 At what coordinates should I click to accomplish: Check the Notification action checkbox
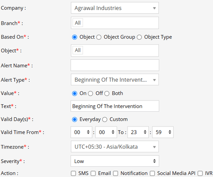pos(116,173)
